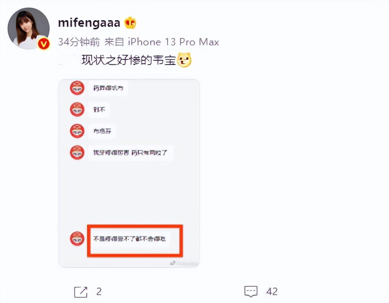Click the post text 现状之好惨的韦宝
The width and height of the screenshot is (389, 303).
[x=129, y=60]
